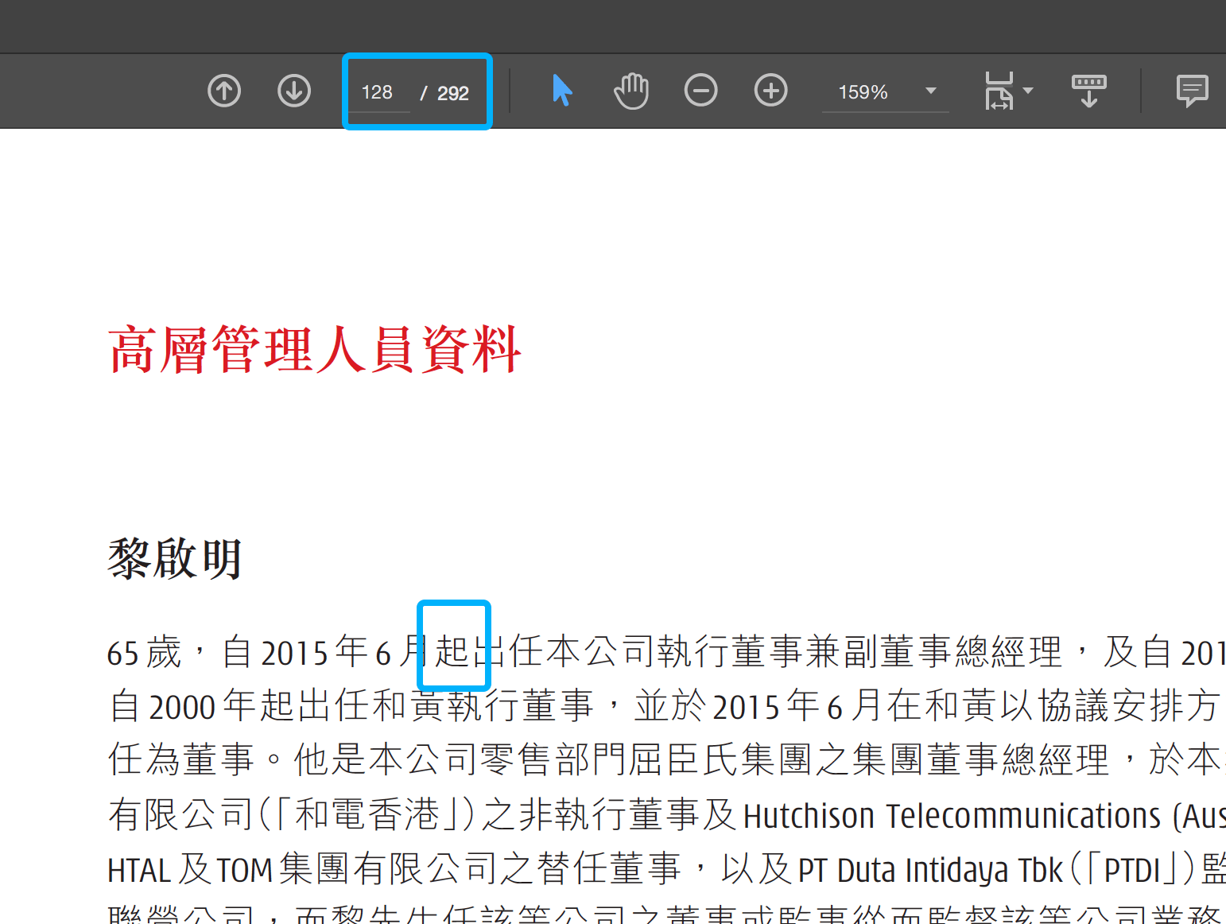
Task: Click the page number input showing 128
Action: [378, 91]
